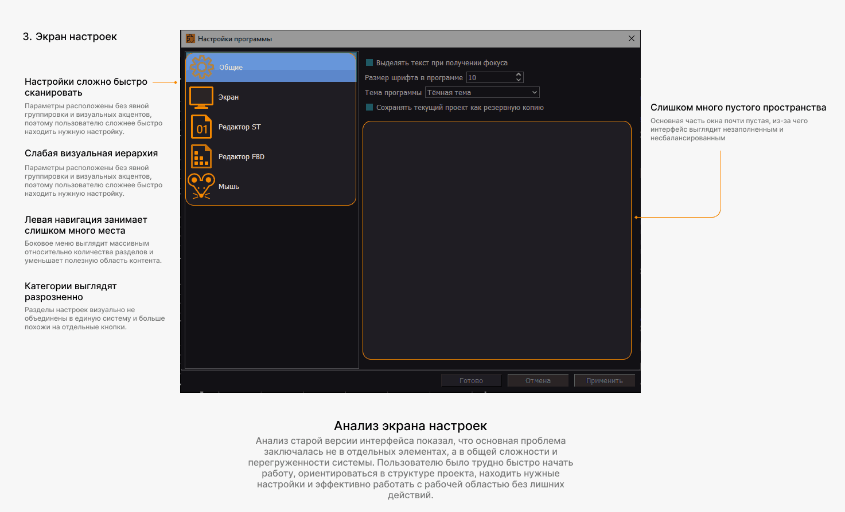Click the Отмена button
The width and height of the screenshot is (845, 512).
point(538,380)
